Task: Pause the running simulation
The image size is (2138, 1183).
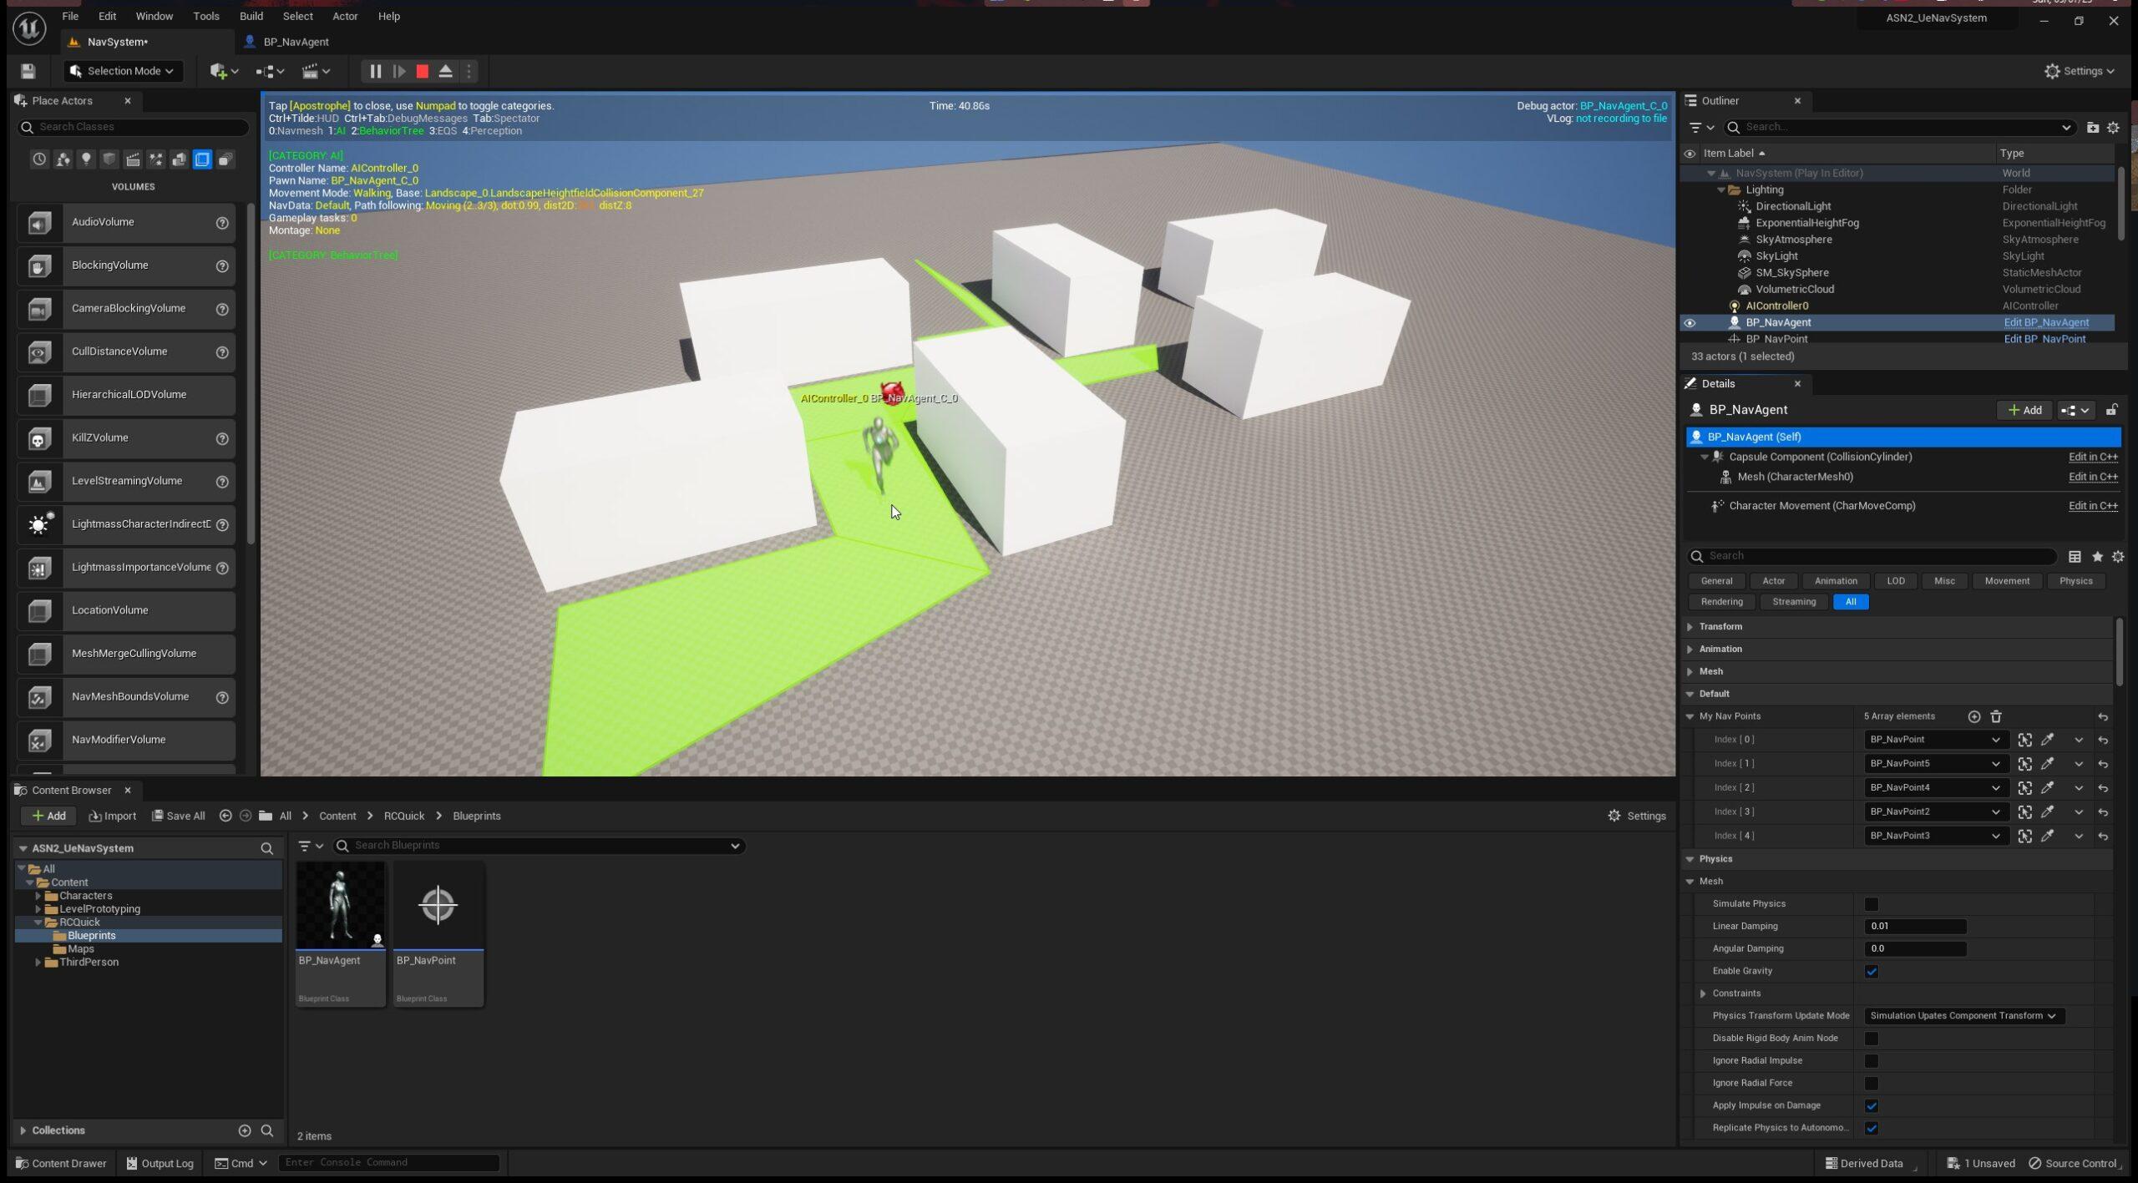Action: 376,72
